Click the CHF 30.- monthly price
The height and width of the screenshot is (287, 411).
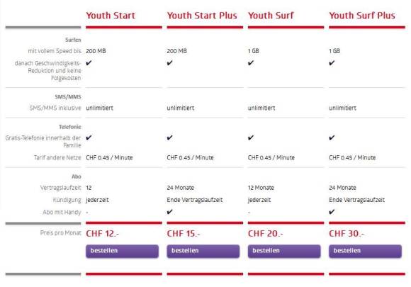(347, 234)
